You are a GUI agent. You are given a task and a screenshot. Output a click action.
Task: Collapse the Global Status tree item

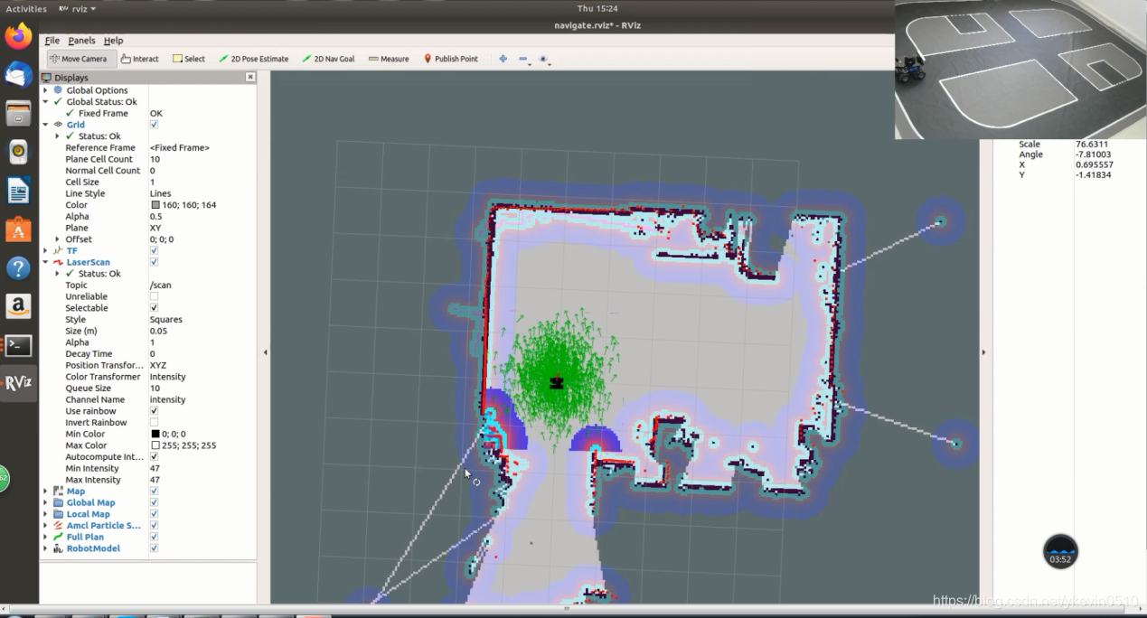click(x=46, y=102)
